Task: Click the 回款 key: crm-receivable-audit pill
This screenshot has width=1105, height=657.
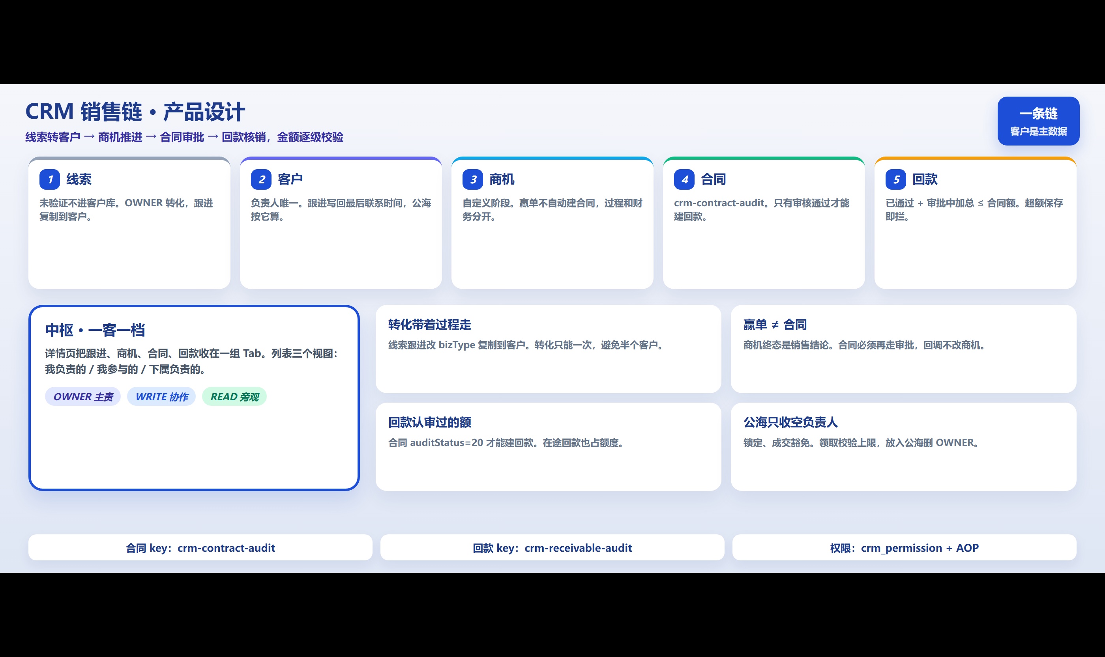Action: pyautogui.click(x=552, y=548)
